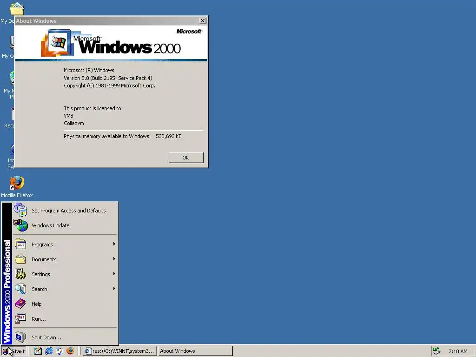Click the 7:10 AM taskbar clock
Image resolution: width=476 pixels, height=357 pixels.
tap(458, 351)
